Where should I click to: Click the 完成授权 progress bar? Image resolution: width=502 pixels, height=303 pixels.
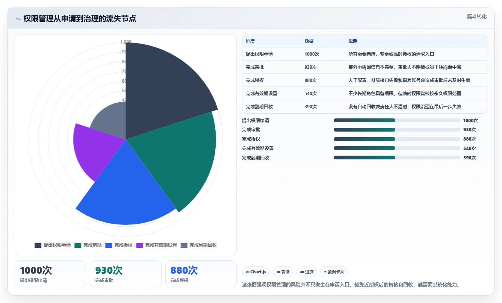[397, 139]
